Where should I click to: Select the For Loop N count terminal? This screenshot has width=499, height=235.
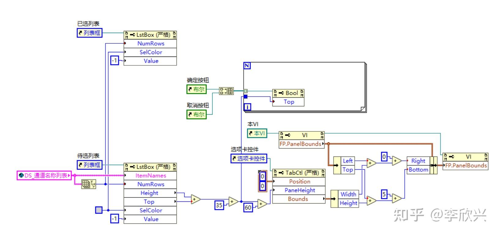(247, 66)
